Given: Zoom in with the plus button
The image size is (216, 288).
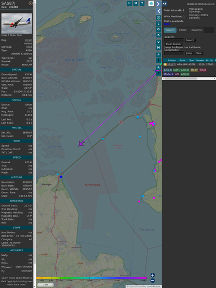Looking at the screenshot, I should 153,275.
